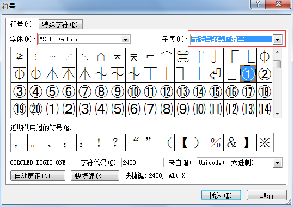Click the dialog help question button

(258, 4)
